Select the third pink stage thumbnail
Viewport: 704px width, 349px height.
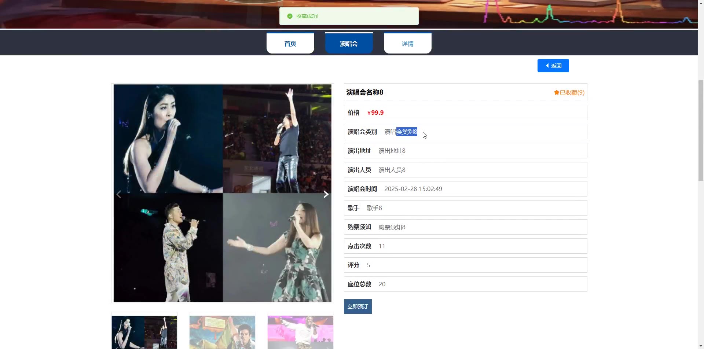[x=300, y=332]
